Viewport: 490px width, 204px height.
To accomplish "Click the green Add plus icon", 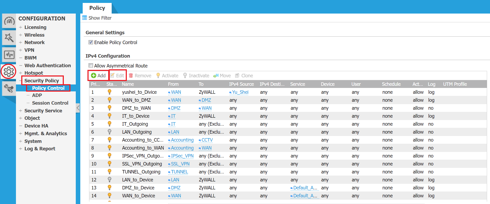I will coord(94,76).
